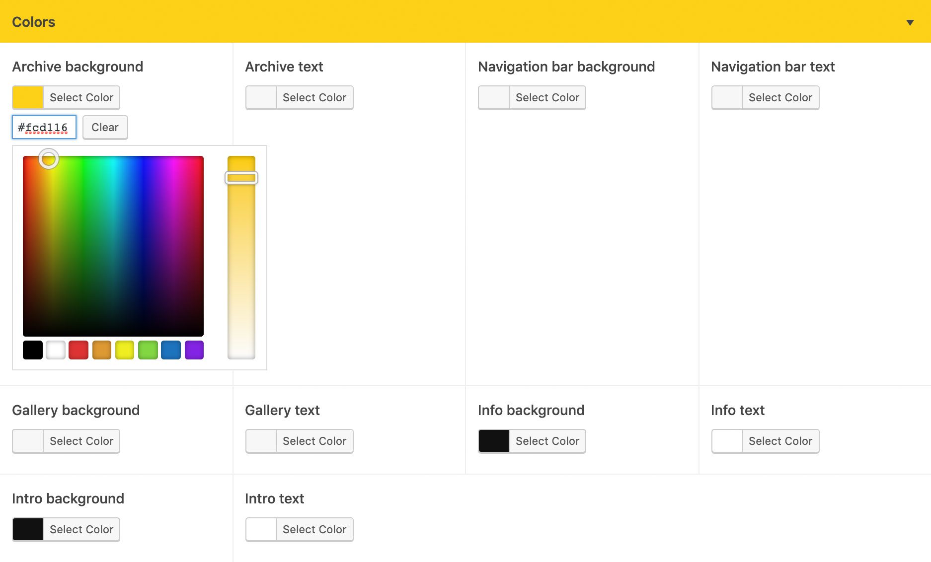Click the Info background black swatch
This screenshot has height=562, width=931.
coord(494,441)
